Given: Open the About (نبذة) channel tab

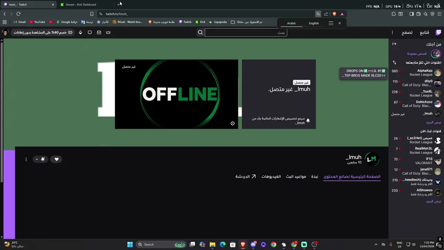Looking at the screenshot, I should [315, 177].
